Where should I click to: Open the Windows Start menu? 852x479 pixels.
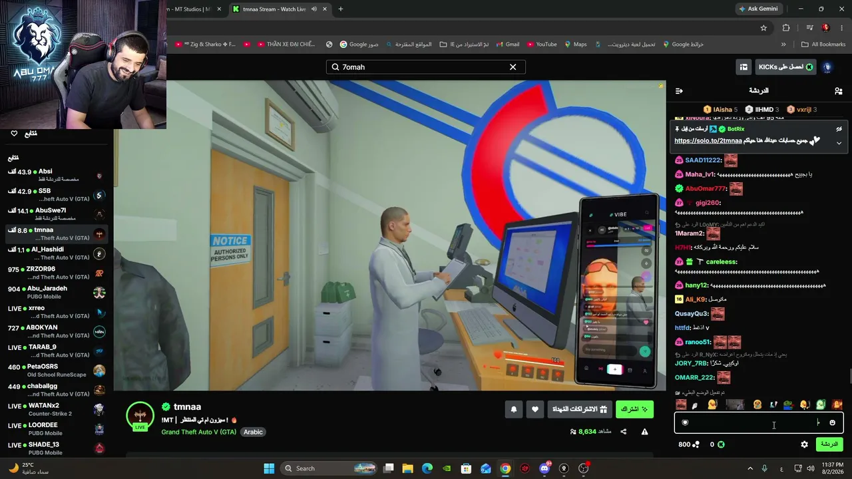point(269,468)
